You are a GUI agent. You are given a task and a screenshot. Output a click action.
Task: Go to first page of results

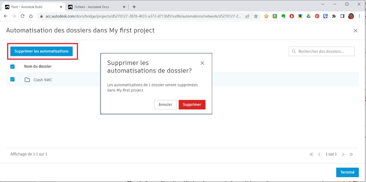point(311,154)
